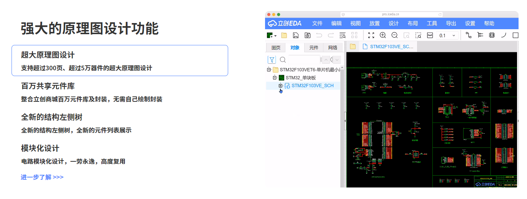The height and width of the screenshot is (199, 527).
Task: Reload the page with the refresh icon
Action: coord(440,14)
